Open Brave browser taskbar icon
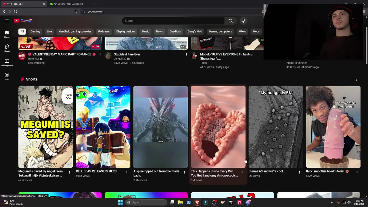Image resolution: width=368 pixels, height=207 pixels. (x=197, y=202)
